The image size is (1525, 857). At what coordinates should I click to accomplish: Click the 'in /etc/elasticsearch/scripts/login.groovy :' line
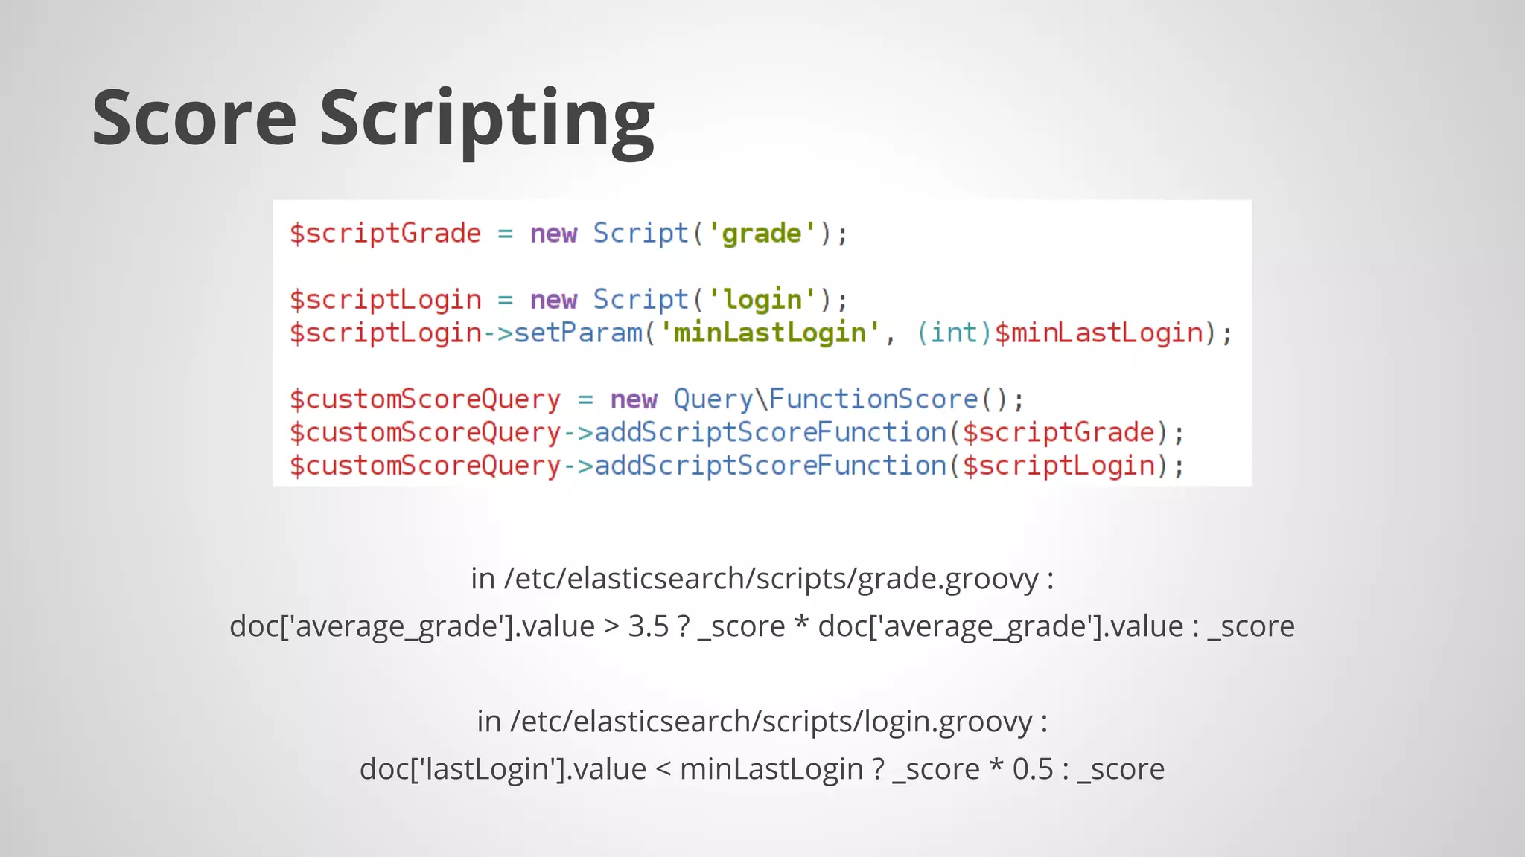pos(762,721)
